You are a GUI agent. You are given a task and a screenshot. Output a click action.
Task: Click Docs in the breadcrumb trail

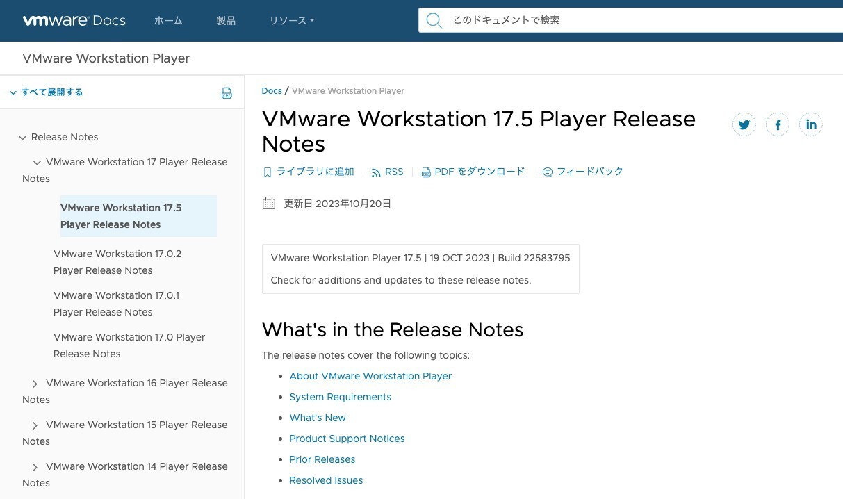(x=272, y=90)
